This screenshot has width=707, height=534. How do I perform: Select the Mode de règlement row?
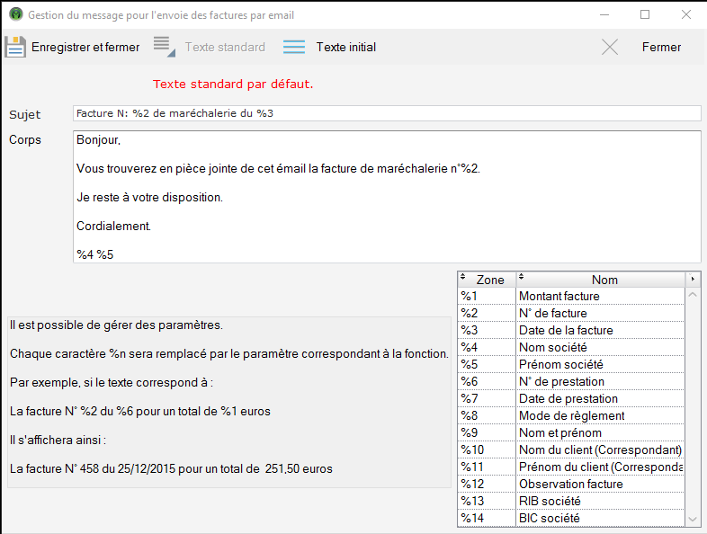tap(571, 416)
